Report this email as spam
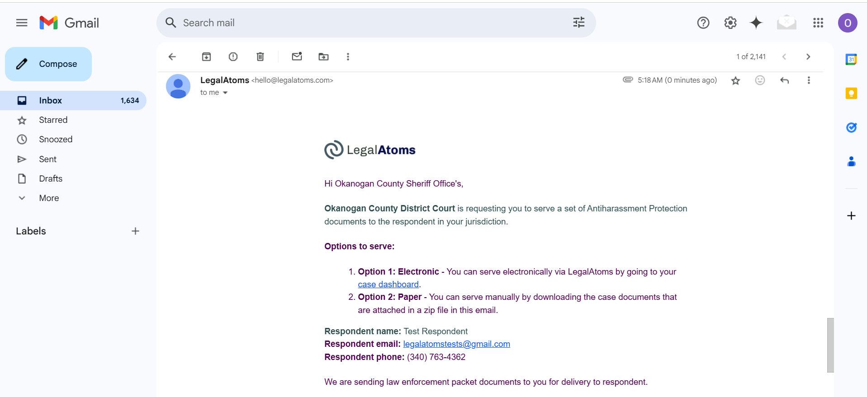867x397 pixels. pos(233,56)
